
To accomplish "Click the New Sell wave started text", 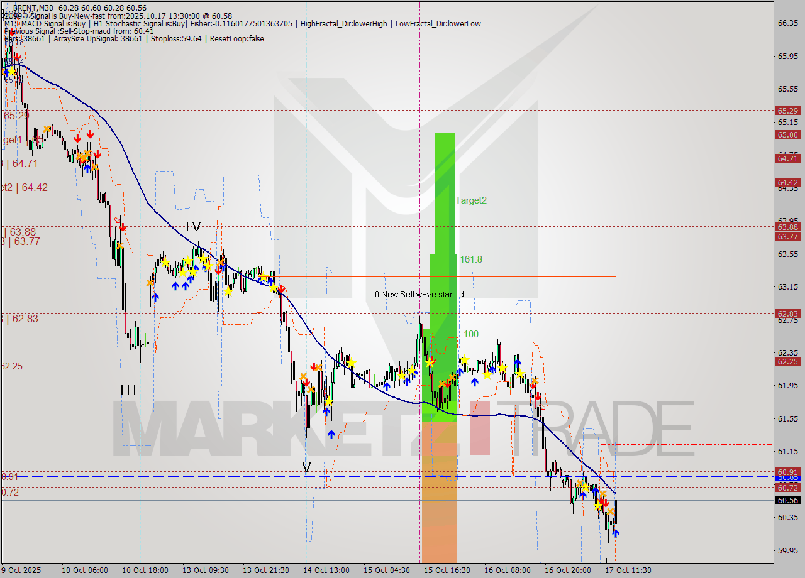I will pyautogui.click(x=419, y=294).
